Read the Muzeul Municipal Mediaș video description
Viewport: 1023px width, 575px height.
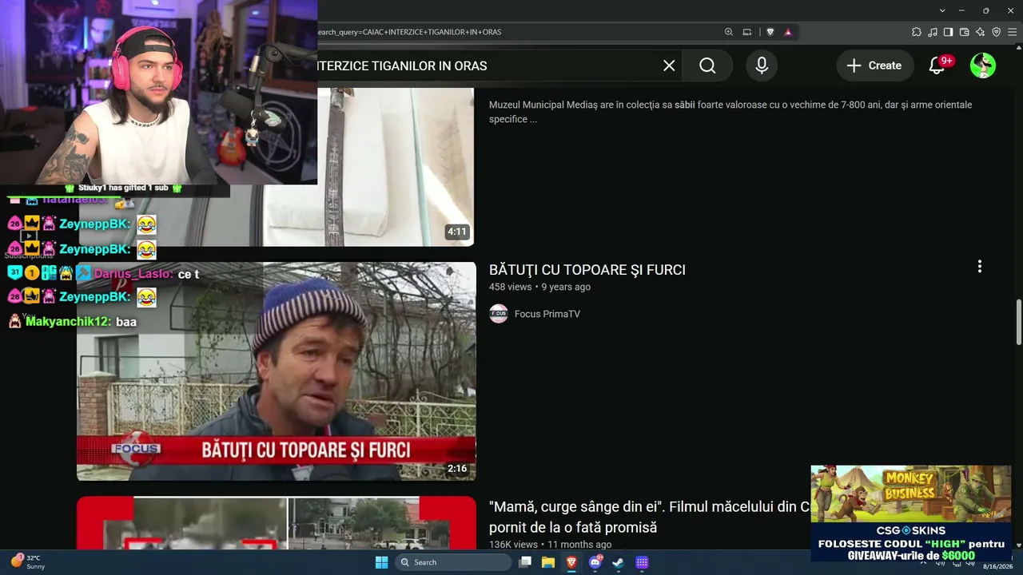[x=730, y=112]
